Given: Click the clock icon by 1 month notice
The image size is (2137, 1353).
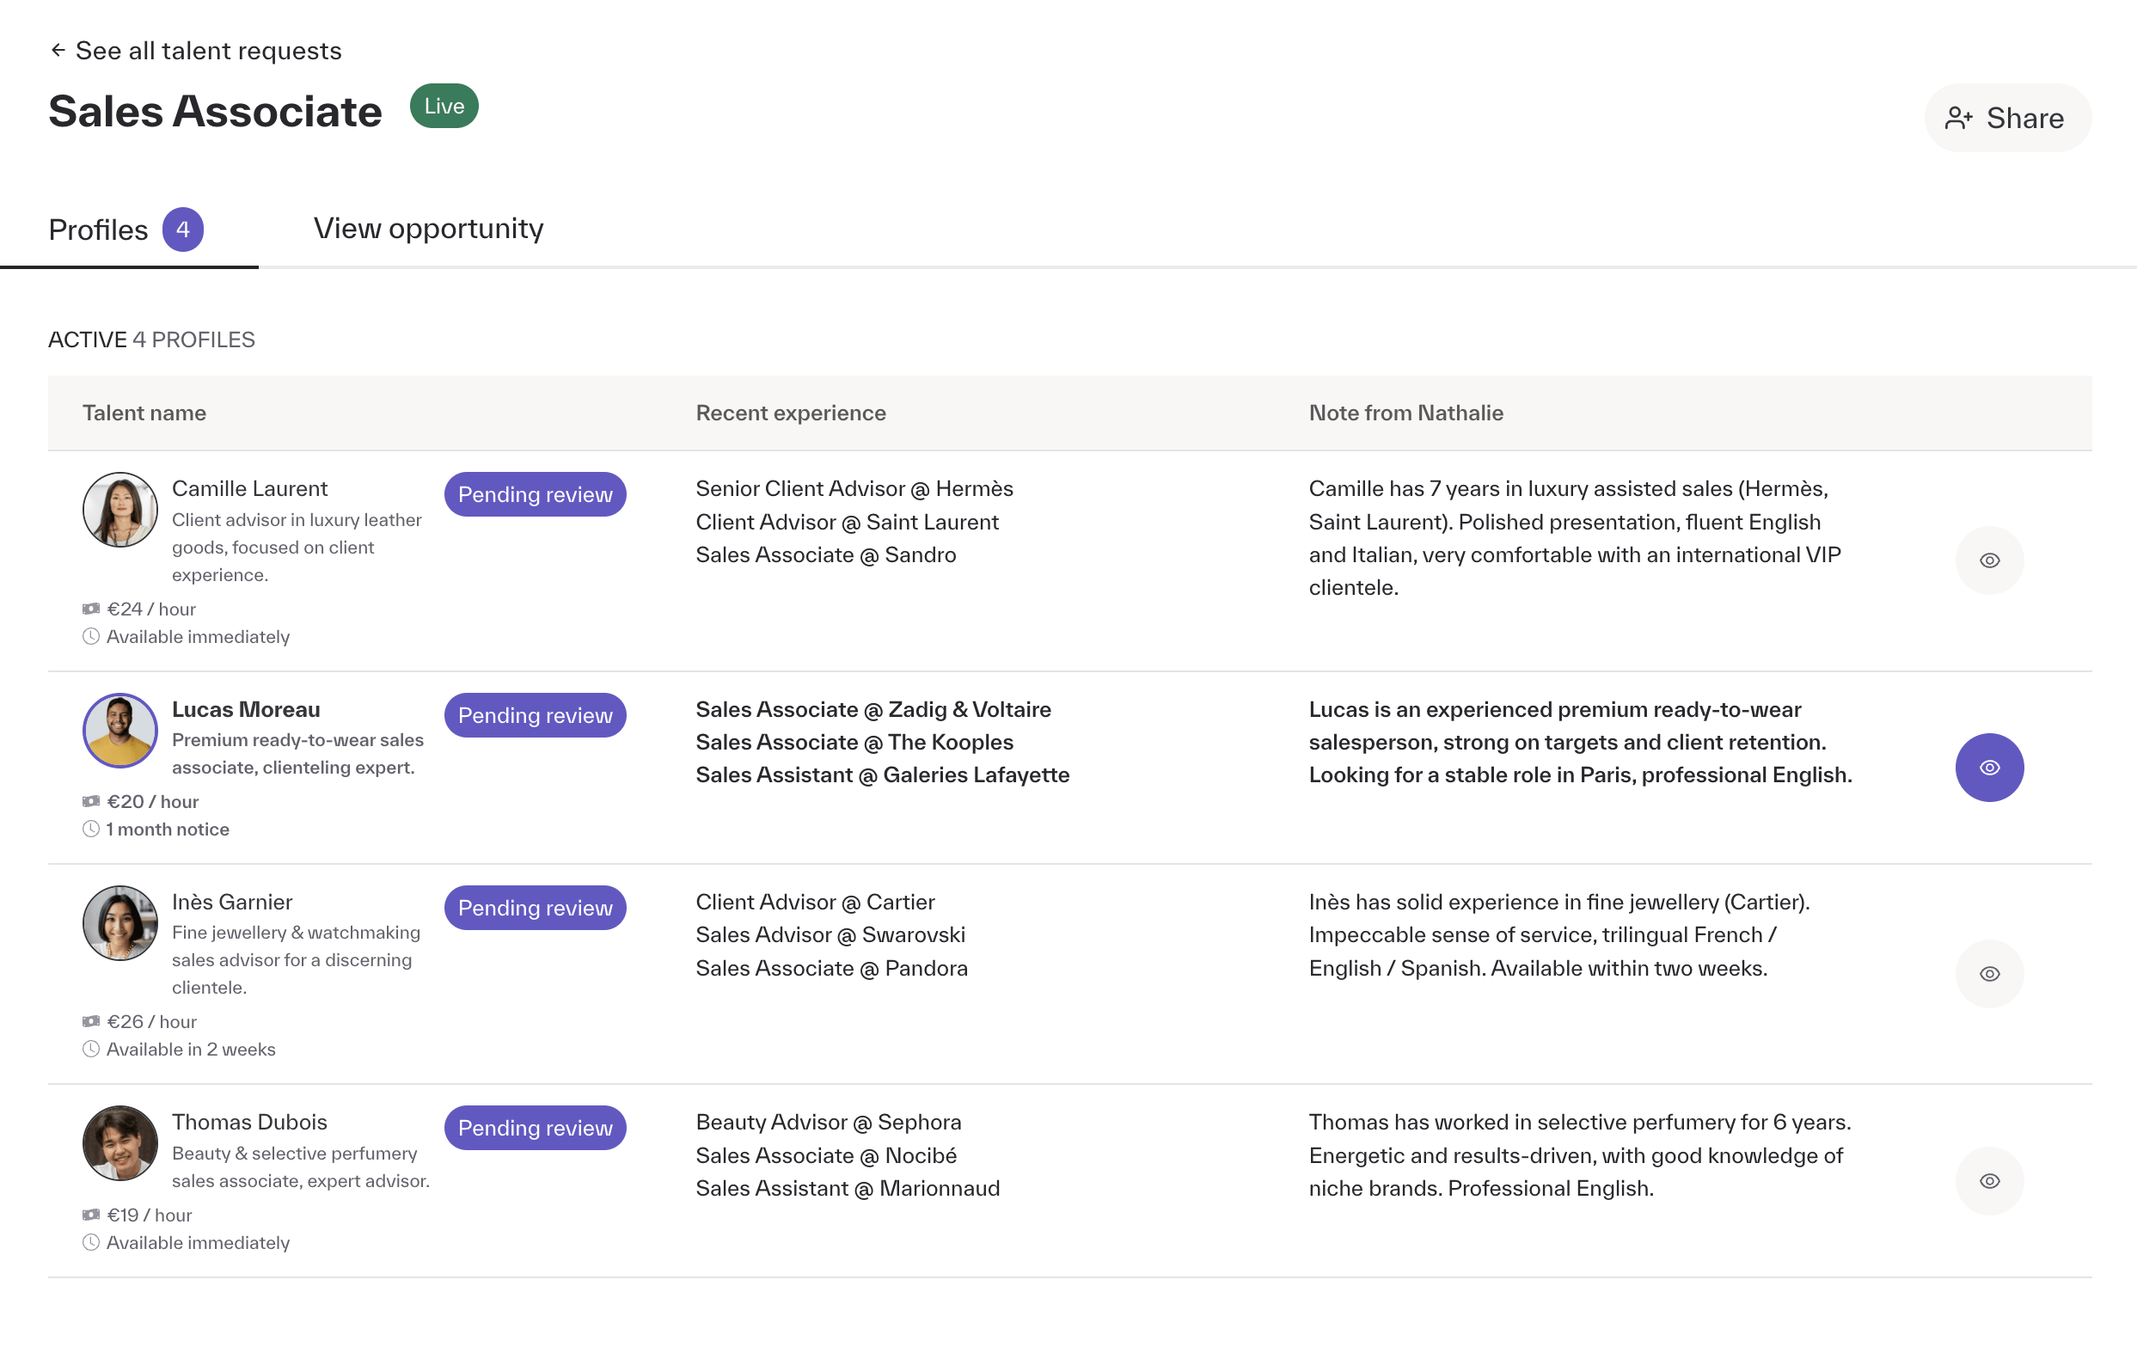Looking at the screenshot, I should coord(90,829).
